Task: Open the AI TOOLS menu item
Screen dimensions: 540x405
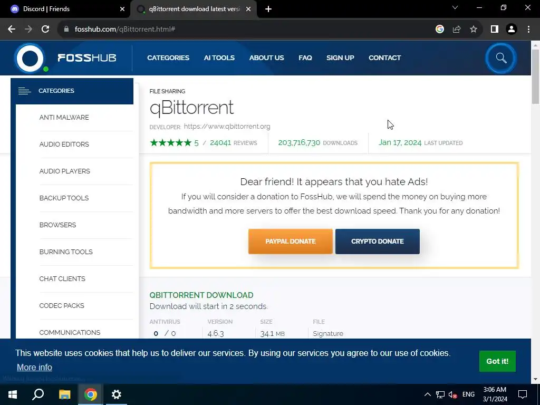Action: point(219,58)
